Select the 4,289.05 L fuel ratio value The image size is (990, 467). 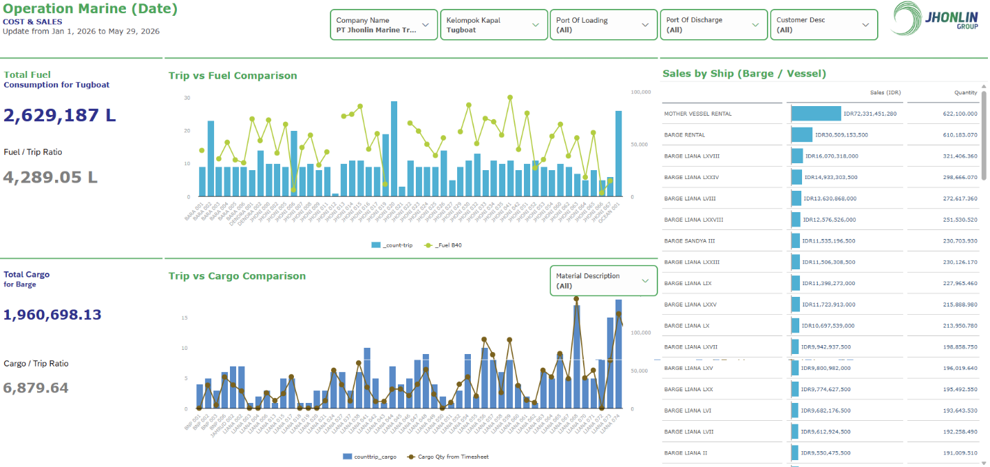coord(50,177)
